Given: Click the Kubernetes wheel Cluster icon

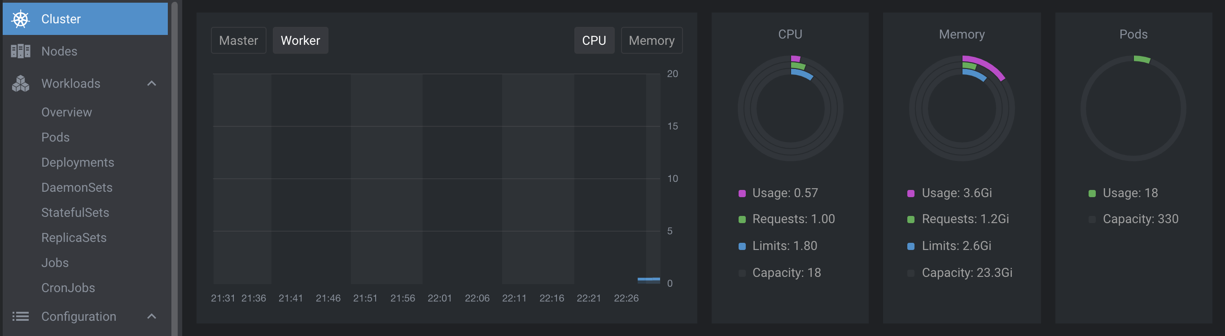Looking at the screenshot, I should pos(21,19).
